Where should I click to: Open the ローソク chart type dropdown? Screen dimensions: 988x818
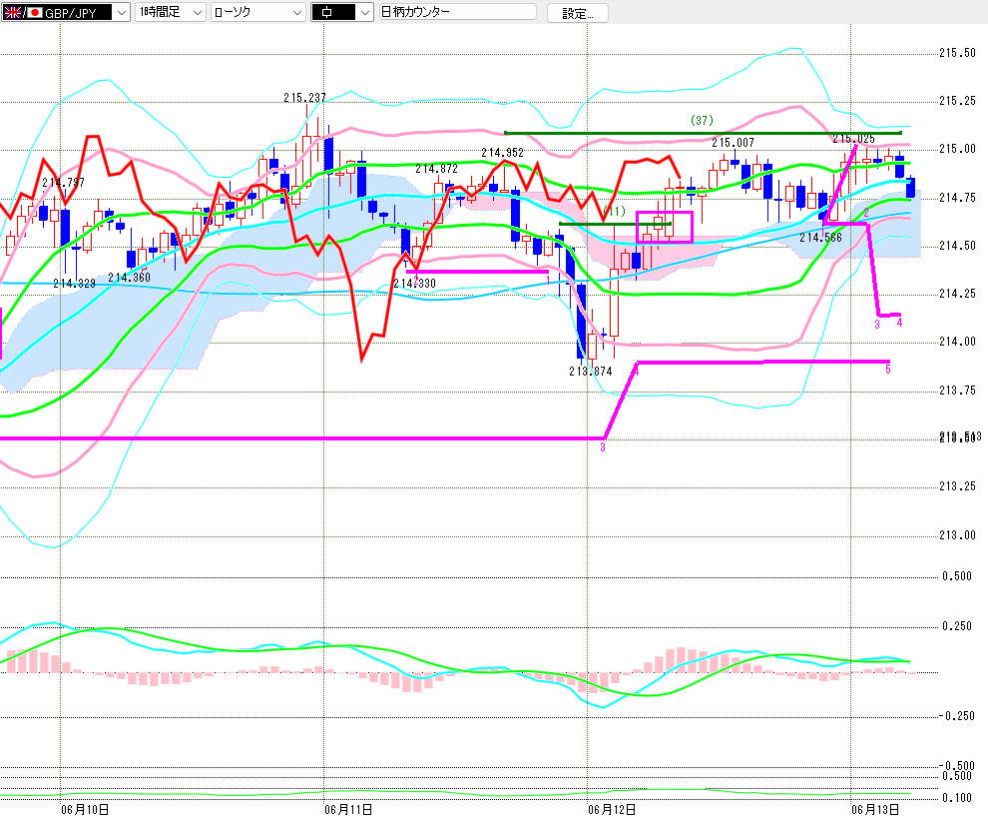(x=297, y=12)
